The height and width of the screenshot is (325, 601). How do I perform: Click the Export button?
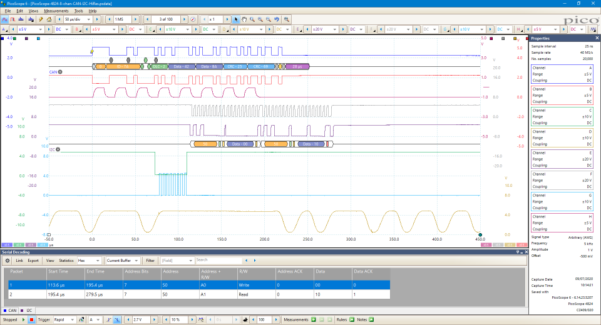point(33,261)
